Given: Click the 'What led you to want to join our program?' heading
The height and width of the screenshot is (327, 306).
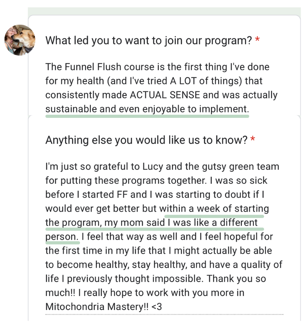Looking at the screenshot, I should click(x=149, y=41).
